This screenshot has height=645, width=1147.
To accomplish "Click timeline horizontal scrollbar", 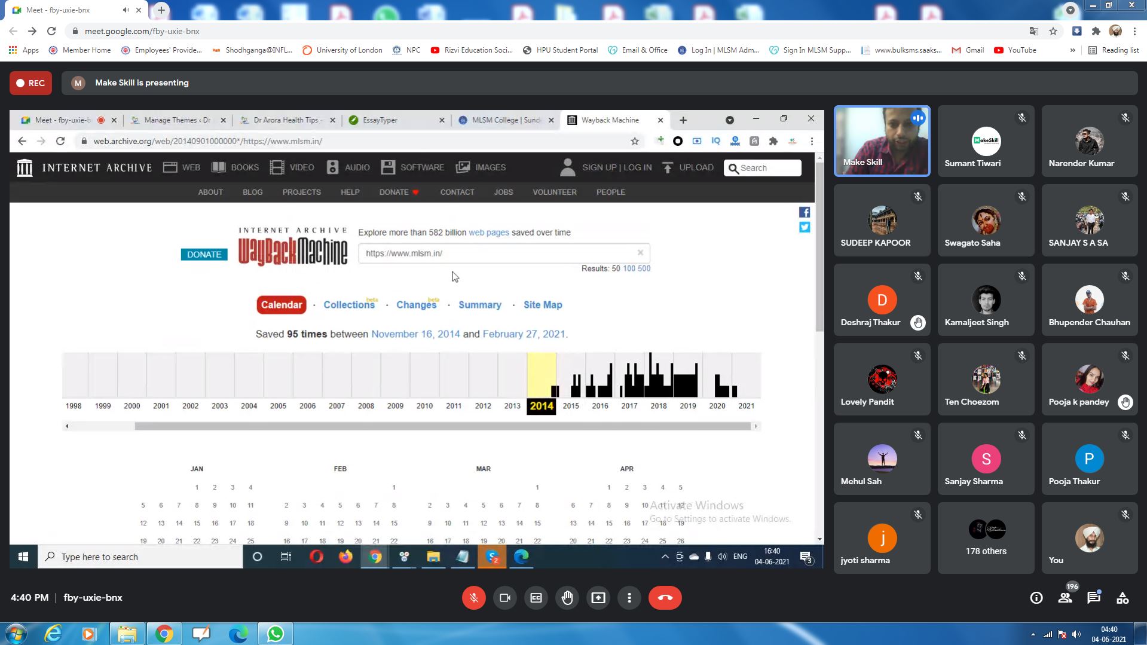I will pyautogui.click(x=442, y=426).
